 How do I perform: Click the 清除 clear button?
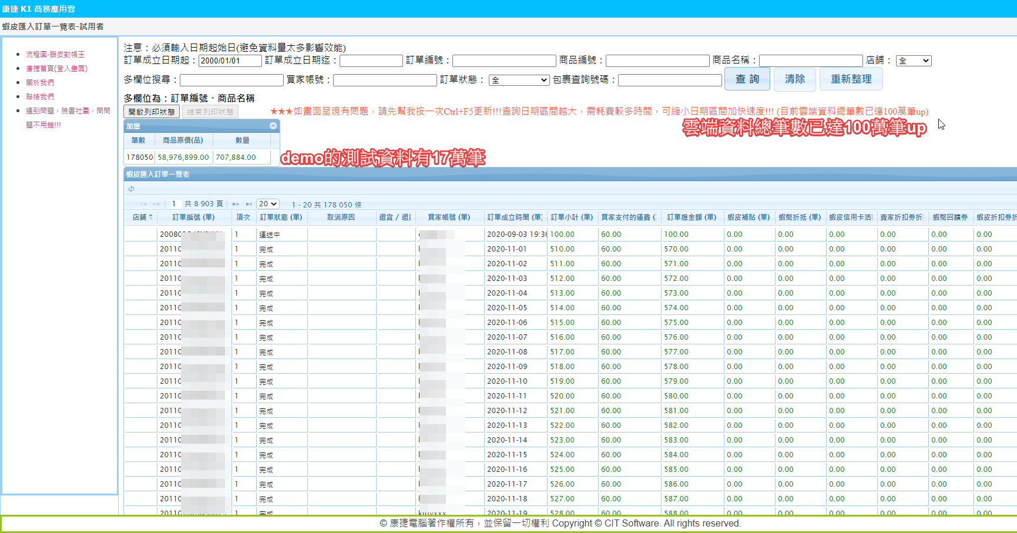click(x=794, y=79)
